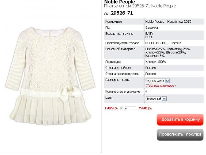
Task: Click the Возрастная группа row label
Action: click(119, 34)
